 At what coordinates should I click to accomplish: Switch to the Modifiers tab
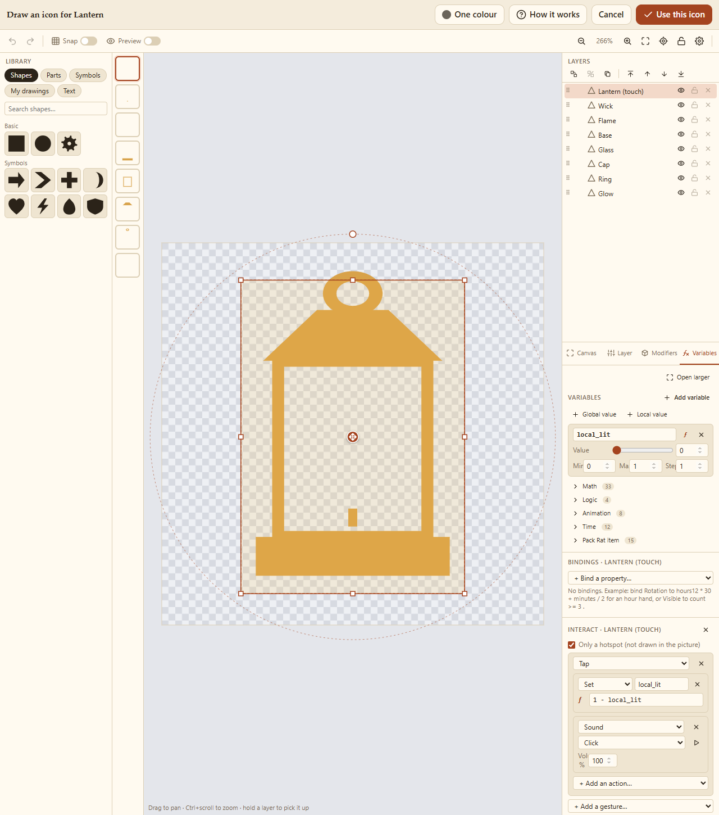pos(659,353)
